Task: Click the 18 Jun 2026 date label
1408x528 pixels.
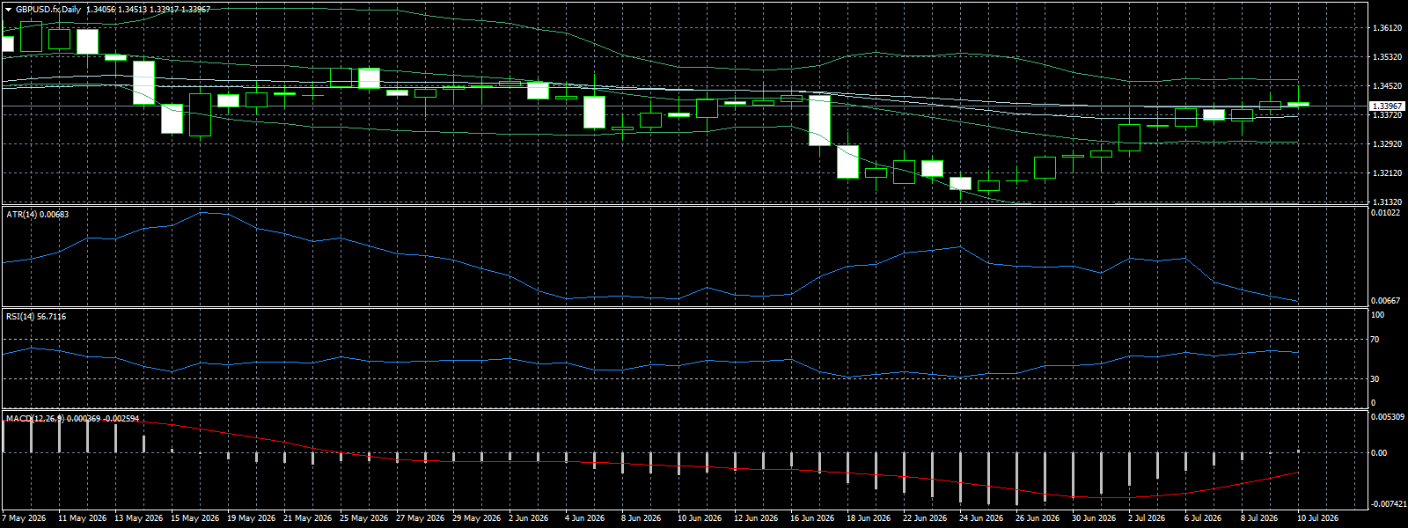Action: [x=869, y=518]
